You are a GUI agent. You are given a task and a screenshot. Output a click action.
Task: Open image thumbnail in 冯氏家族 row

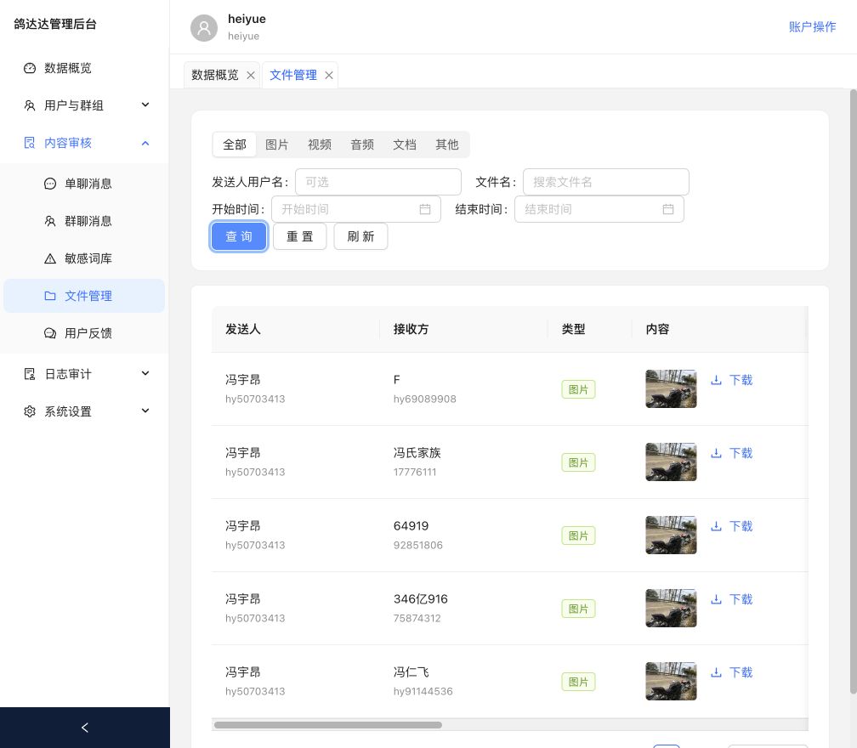click(x=671, y=462)
